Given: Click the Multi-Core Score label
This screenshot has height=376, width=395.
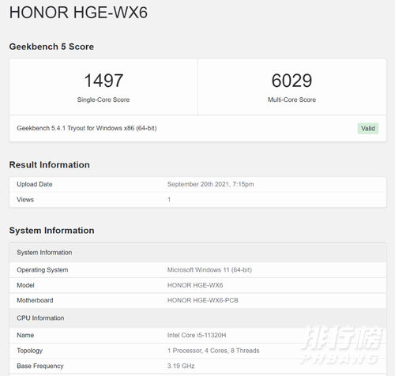Looking at the screenshot, I should (x=292, y=100).
